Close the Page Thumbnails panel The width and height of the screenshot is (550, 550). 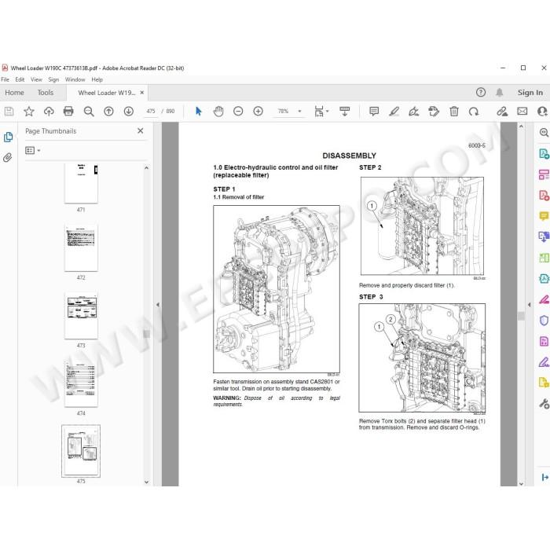coord(141,131)
